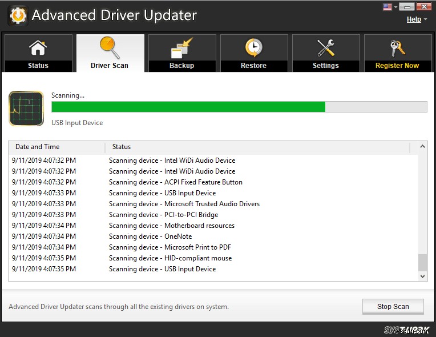Minimize the Advanced Driver Updater window
Viewport: 436px width, 337px height.
(x=407, y=7)
